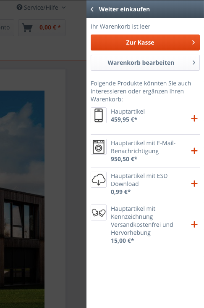Screen dimensions: 204x308
Task: Click the 0,00 € cart total
Action: tap(50, 27)
